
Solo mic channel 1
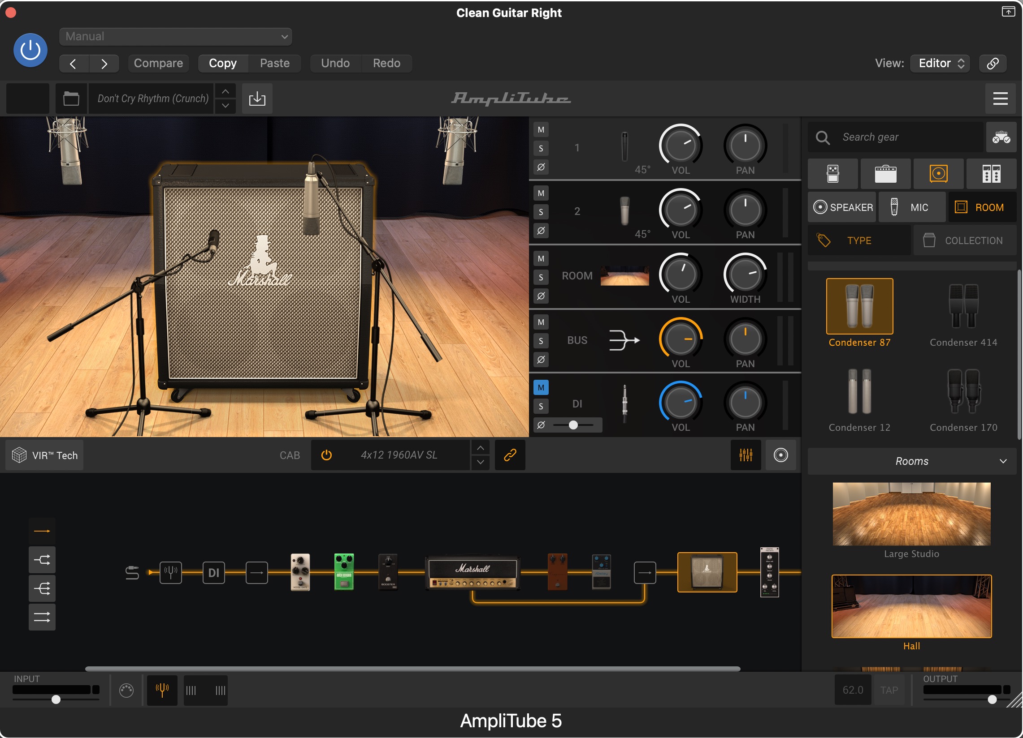coord(541,148)
